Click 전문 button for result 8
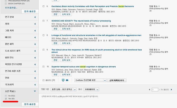Viewport: 177px width, 108px height. [55, 43]
